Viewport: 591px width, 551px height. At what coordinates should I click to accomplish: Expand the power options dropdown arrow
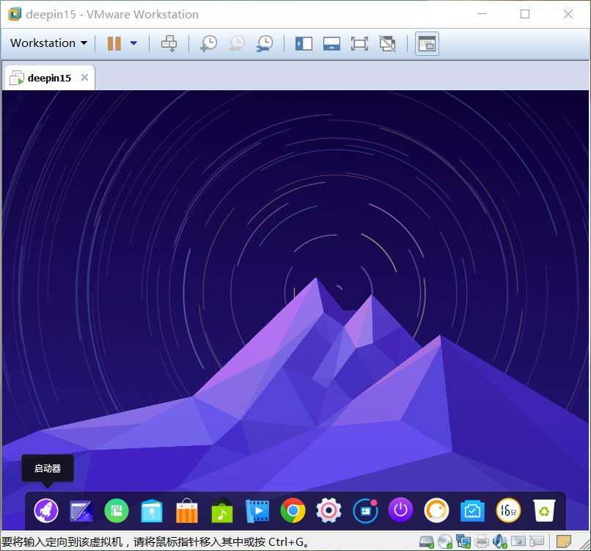(133, 43)
